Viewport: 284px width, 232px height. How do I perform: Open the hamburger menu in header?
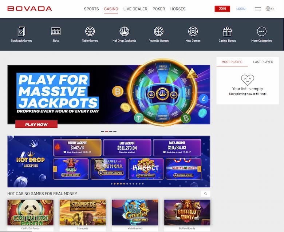[258, 9]
